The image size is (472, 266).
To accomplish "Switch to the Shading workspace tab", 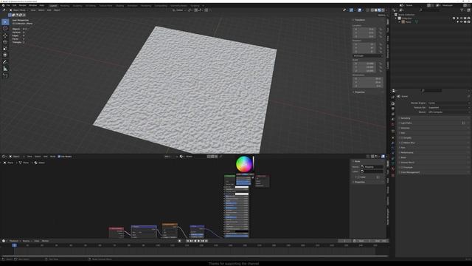I will (119, 5).
